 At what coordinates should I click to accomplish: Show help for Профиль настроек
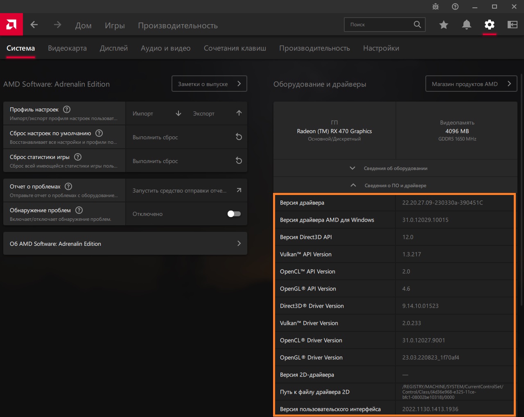(67, 109)
